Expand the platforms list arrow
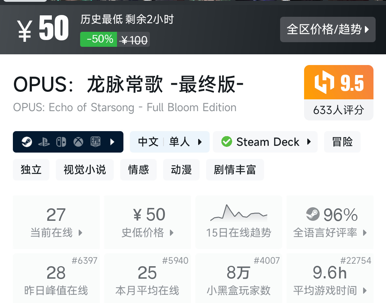 (112, 142)
